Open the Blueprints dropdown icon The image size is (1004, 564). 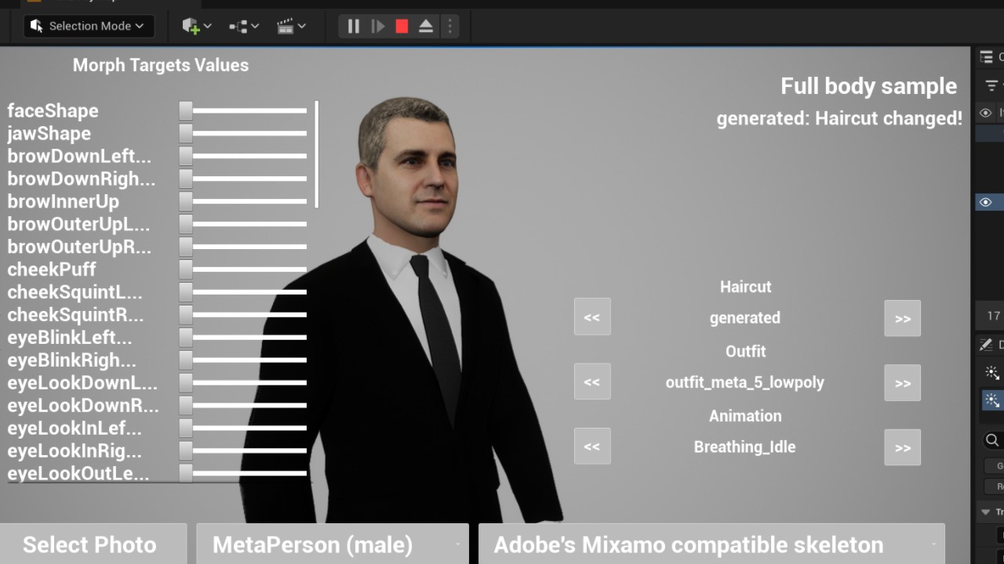243,27
